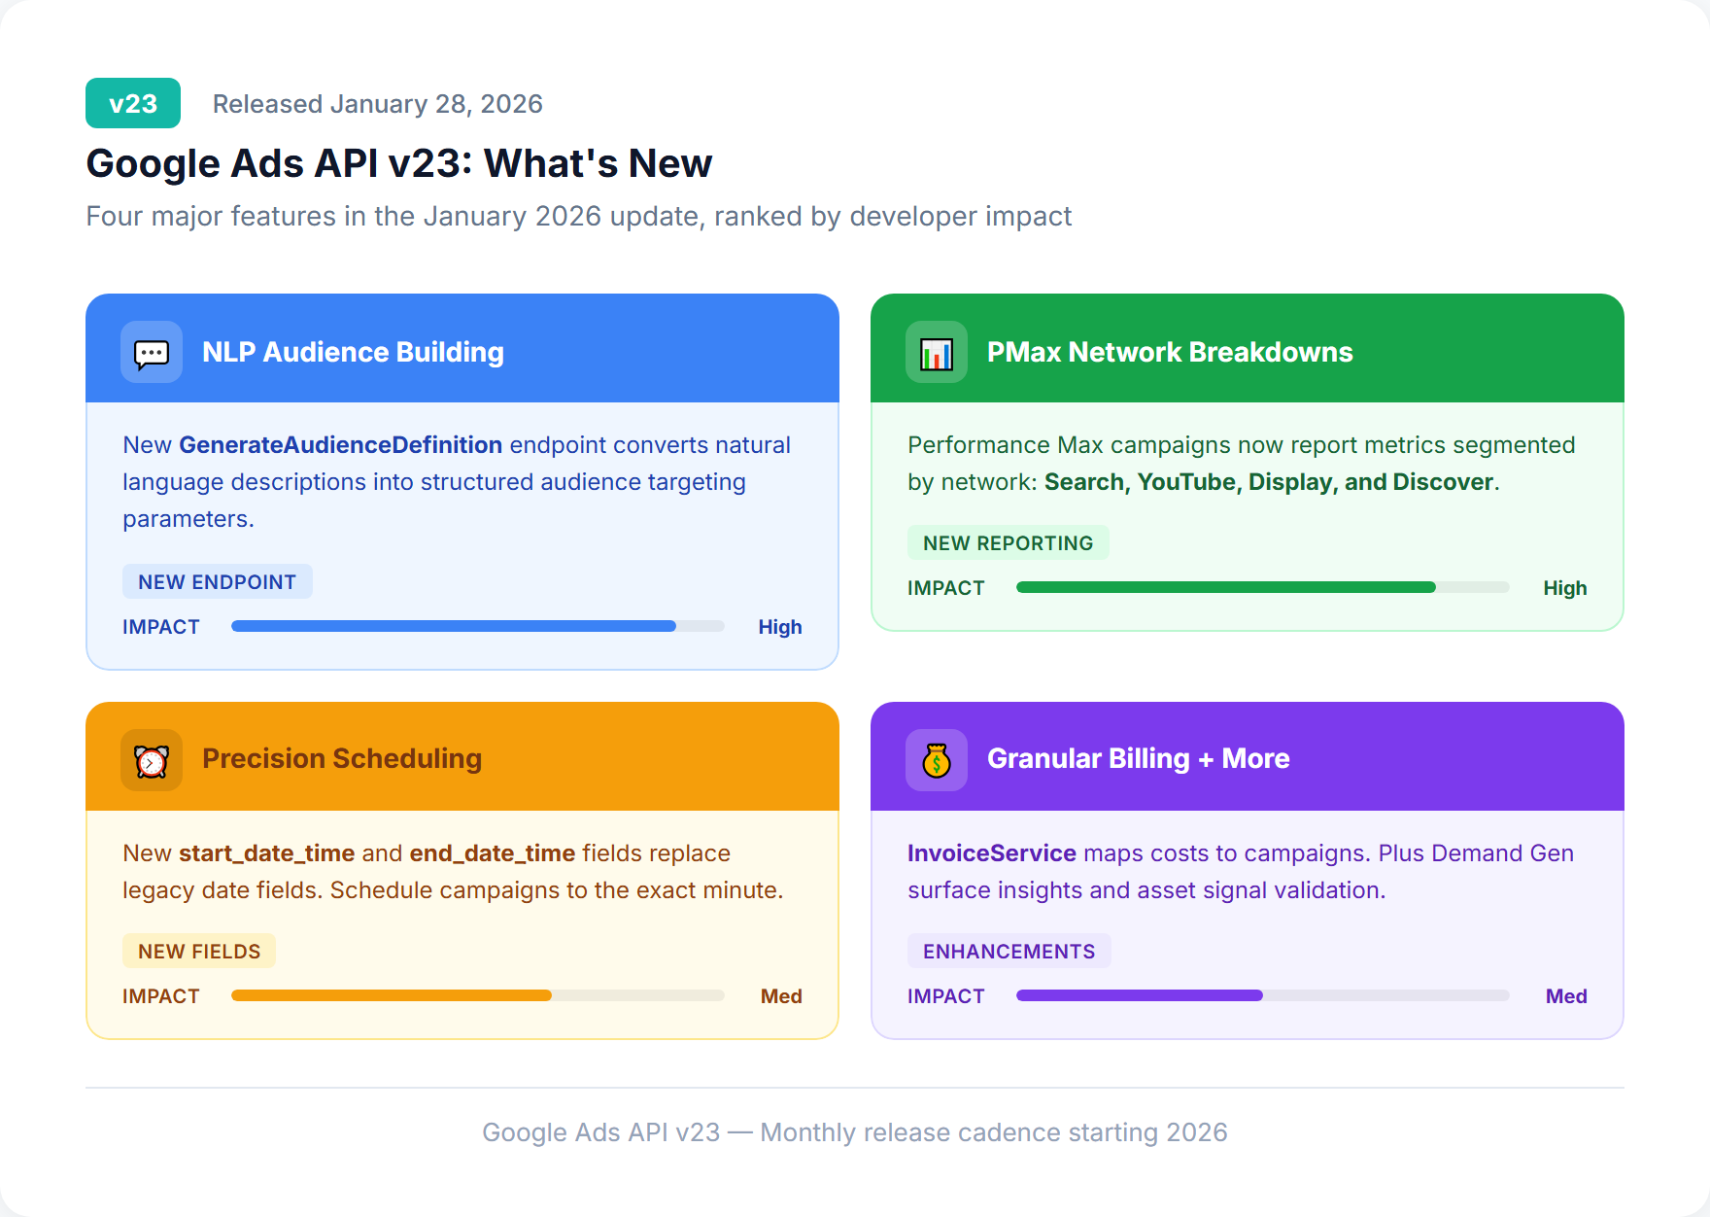Screen dimensions: 1710x1217
Task: Toggle the Med impact label on Precision Scheduling
Action: (x=781, y=995)
